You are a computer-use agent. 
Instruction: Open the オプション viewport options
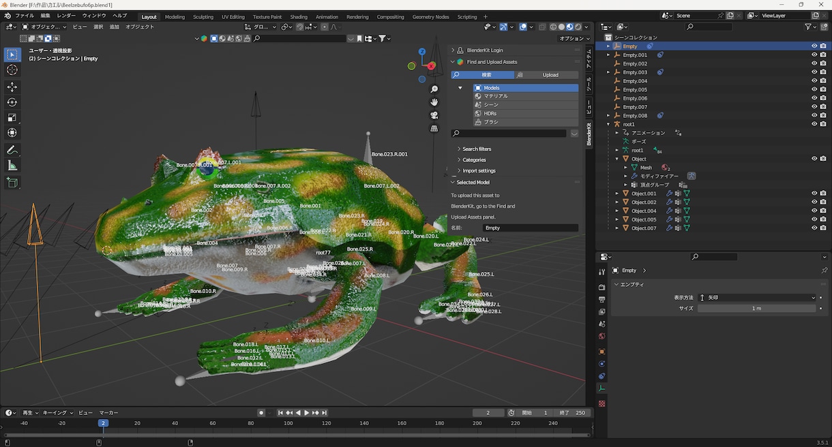coord(573,39)
